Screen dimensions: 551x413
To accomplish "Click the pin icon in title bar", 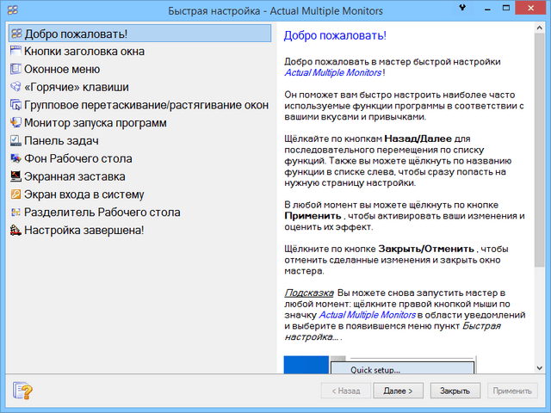I will [x=462, y=8].
